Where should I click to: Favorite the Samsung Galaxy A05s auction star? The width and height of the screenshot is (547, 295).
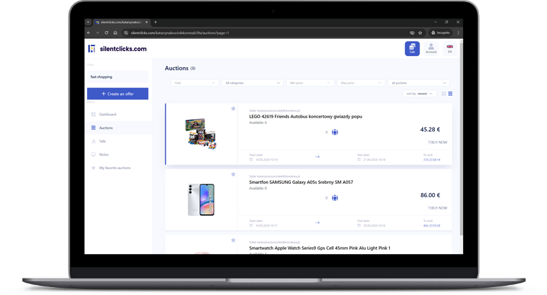233,174
